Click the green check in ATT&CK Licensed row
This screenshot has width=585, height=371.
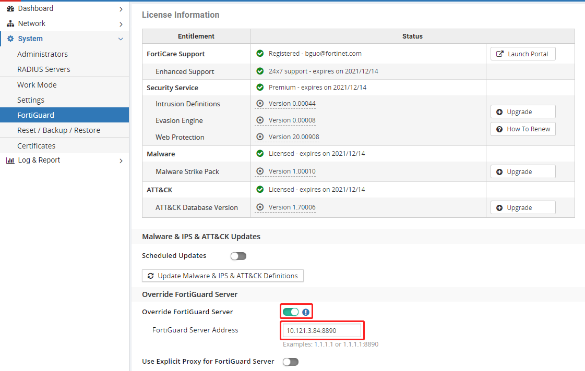click(x=260, y=190)
